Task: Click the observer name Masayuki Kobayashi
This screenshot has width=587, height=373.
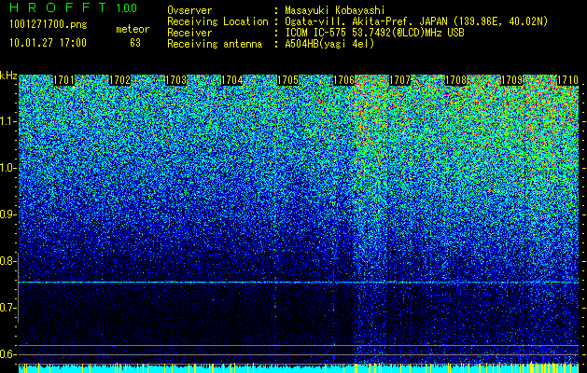Action: [x=335, y=10]
